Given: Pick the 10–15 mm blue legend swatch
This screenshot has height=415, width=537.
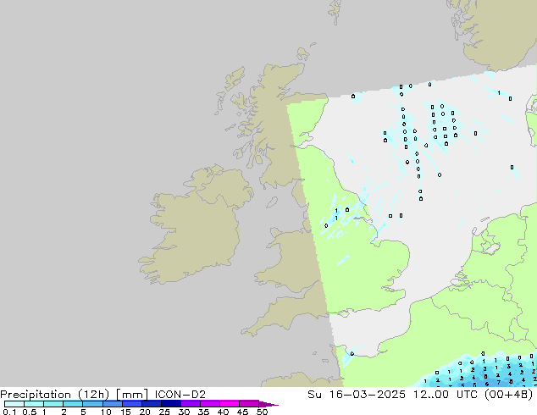Looking at the screenshot, I should [x=113, y=404].
